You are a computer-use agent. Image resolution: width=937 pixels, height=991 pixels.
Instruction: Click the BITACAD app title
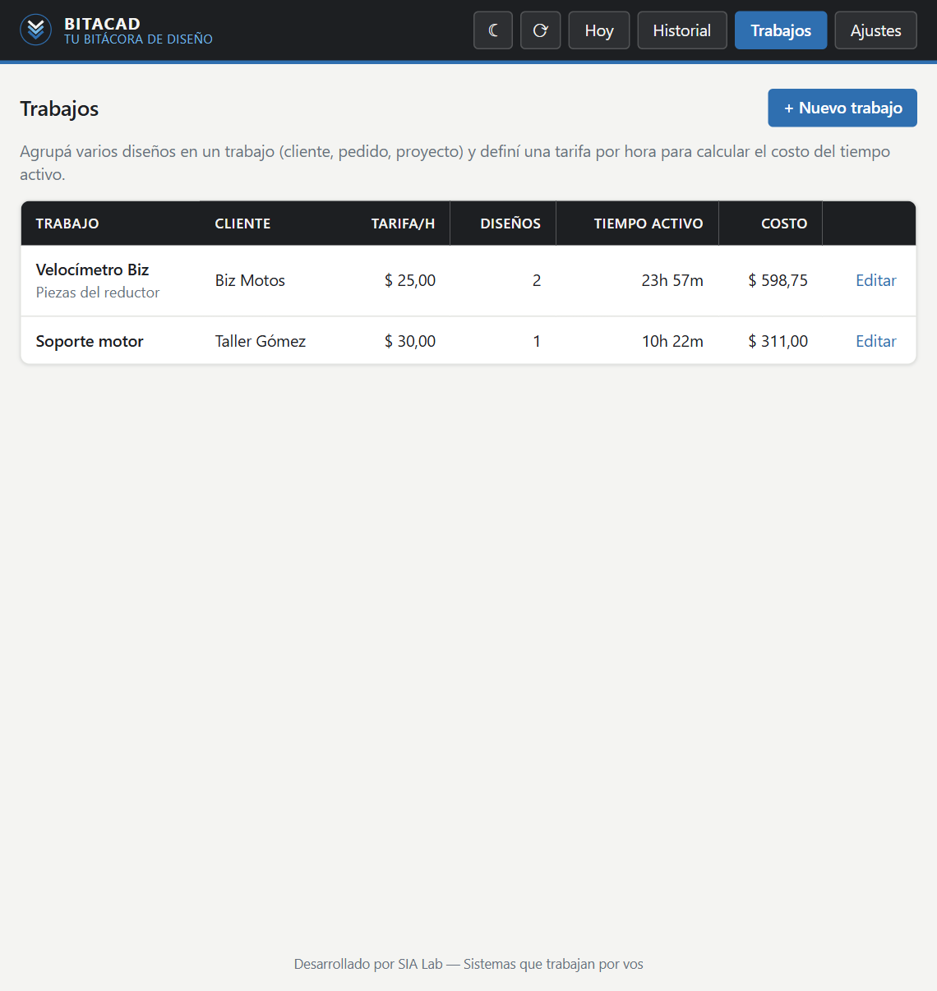102,24
